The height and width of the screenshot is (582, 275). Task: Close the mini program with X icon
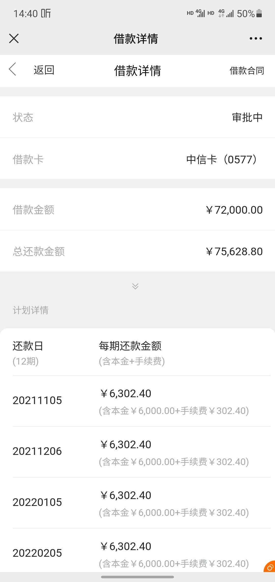tap(14, 39)
